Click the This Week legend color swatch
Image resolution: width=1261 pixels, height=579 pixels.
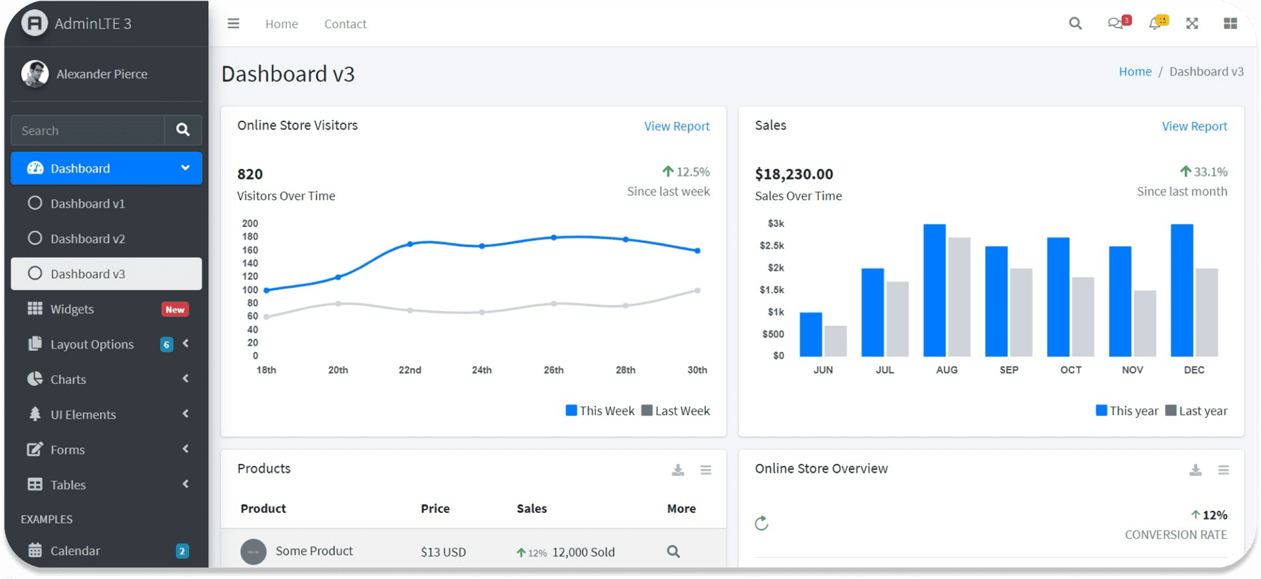[x=571, y=410]
